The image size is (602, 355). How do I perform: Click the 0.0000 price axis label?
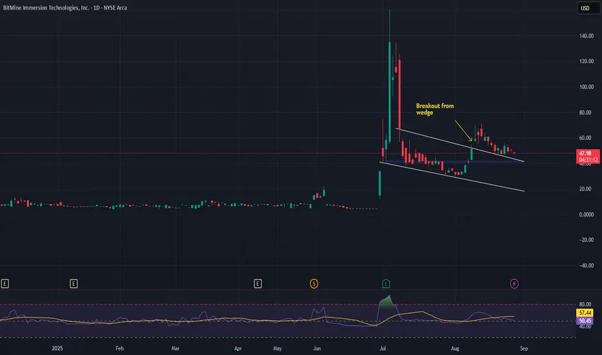tap(586, 214)
